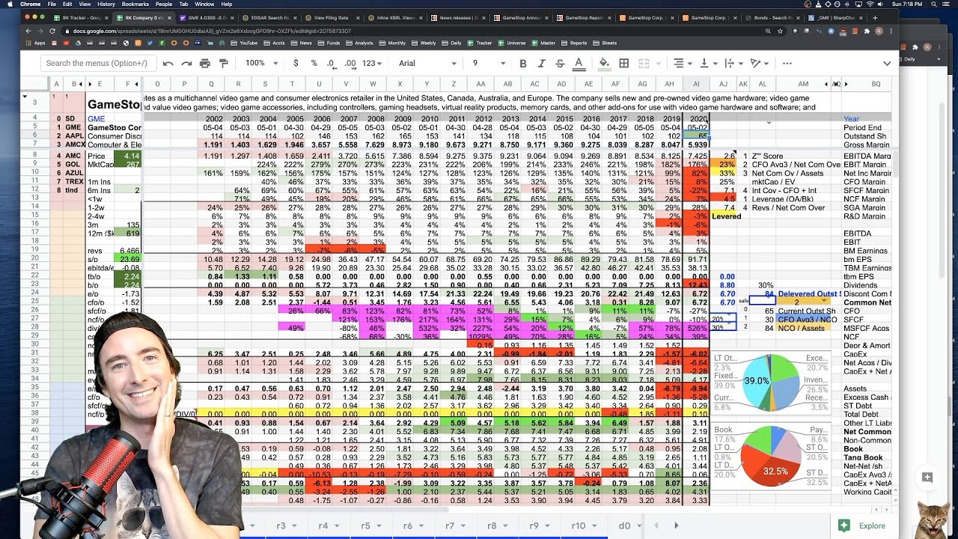Switch to sheet tab d0
Image resolution: width=958 pixels, height=539 pixels.
pos(629,526)
